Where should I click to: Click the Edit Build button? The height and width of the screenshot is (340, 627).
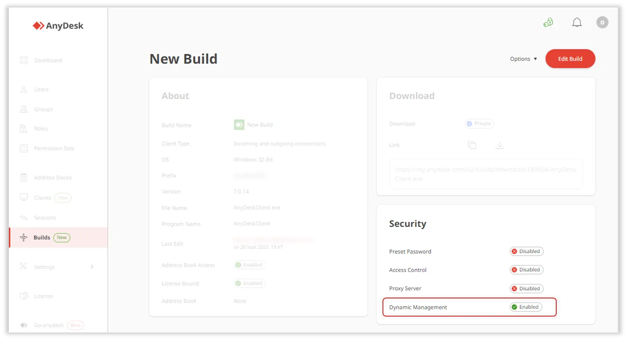tap(570, 59)
